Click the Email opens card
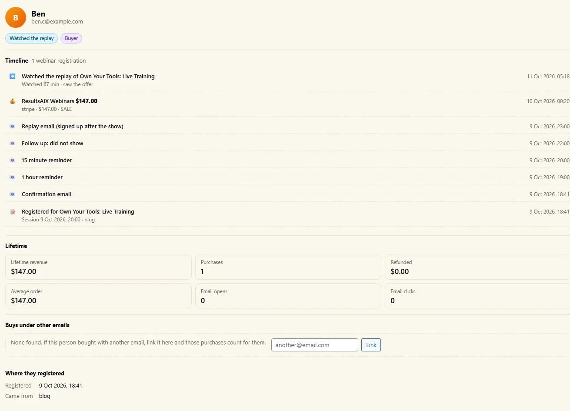 click(288, 296)
